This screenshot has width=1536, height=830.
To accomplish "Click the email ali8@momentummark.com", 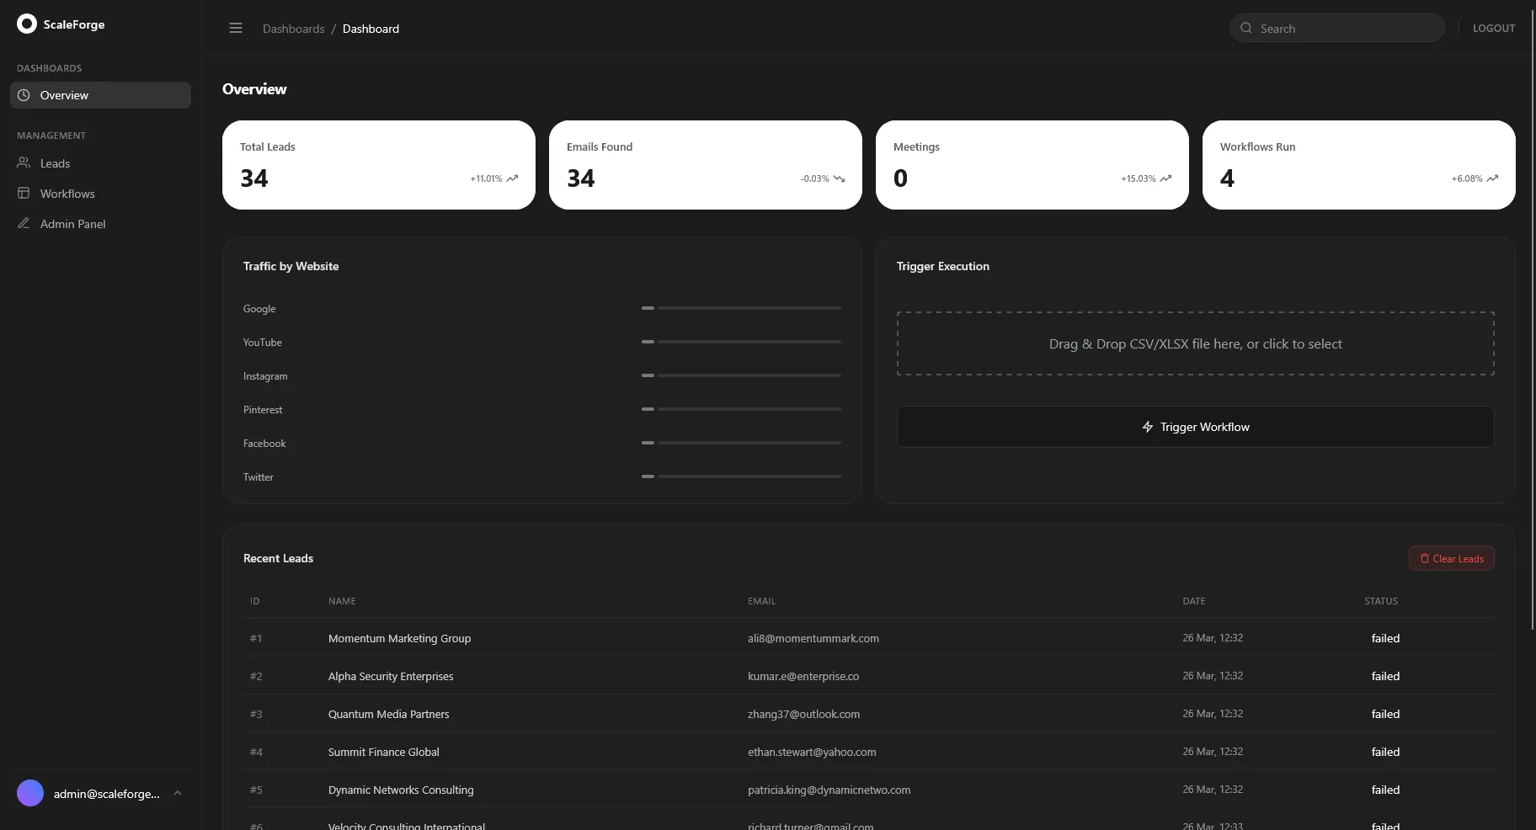I will tap(813, 638).
